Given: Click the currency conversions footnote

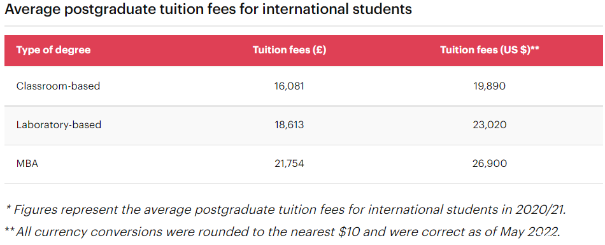Looking at the screenshot, I should (282, 232).
